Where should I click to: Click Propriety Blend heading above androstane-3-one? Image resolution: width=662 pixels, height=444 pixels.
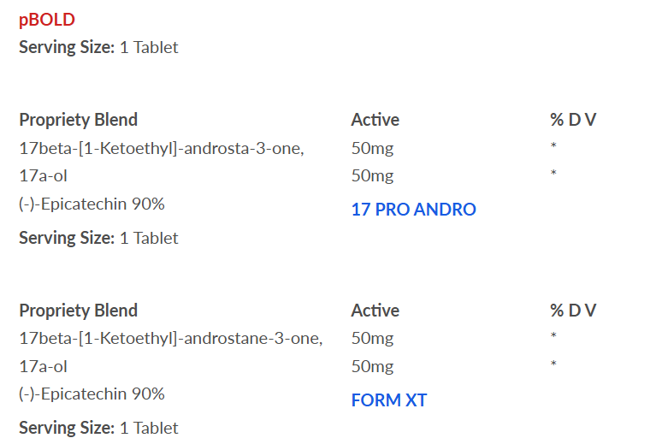[79, 311]
